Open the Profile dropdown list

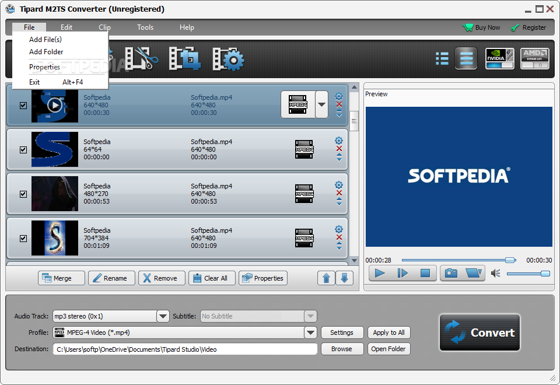(x=310, y=332)
